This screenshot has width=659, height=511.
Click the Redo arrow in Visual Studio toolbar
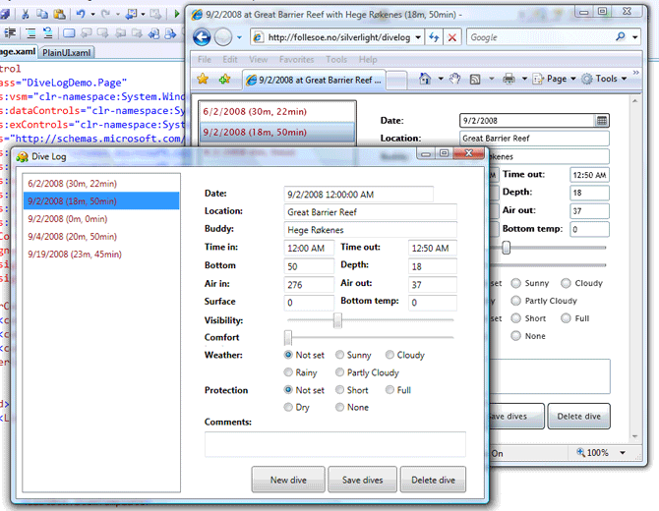click(x=105, y=14)
